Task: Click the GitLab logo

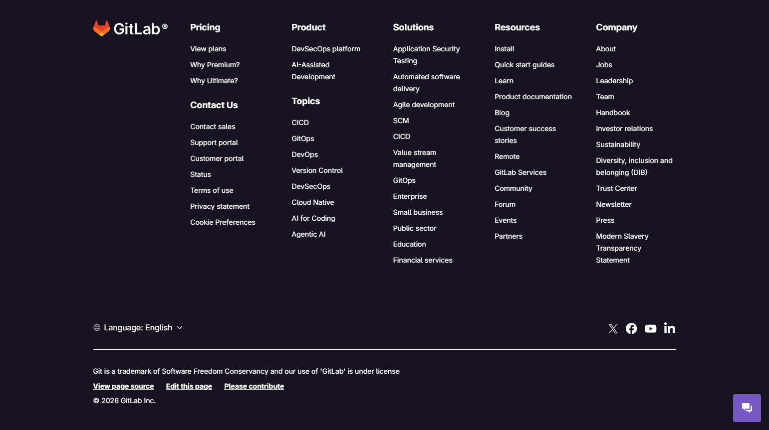Action: pyautogui.click(x=130, y=28)
